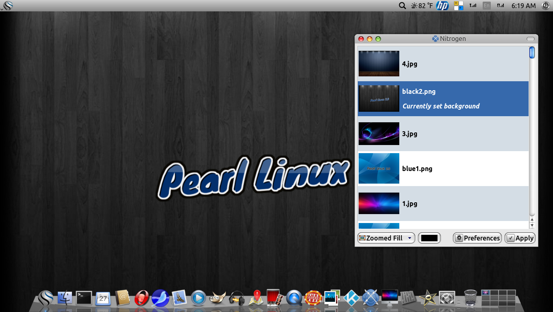The image size is (553, 312).
Task: Open System Preferences gear icon in dock
Action: [447, 298]
